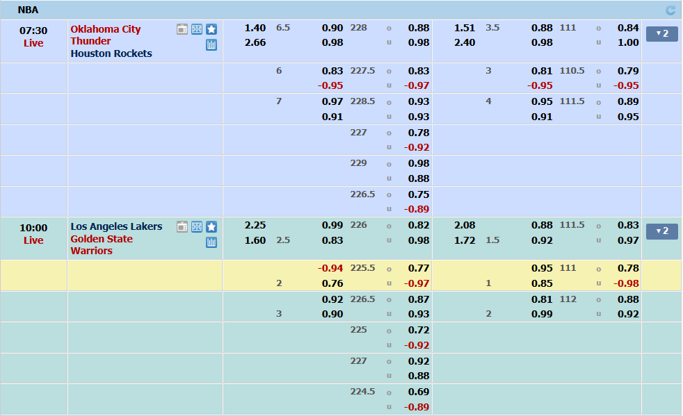Open the statistics bar-chart icon for Lakers game

point(211,242)
